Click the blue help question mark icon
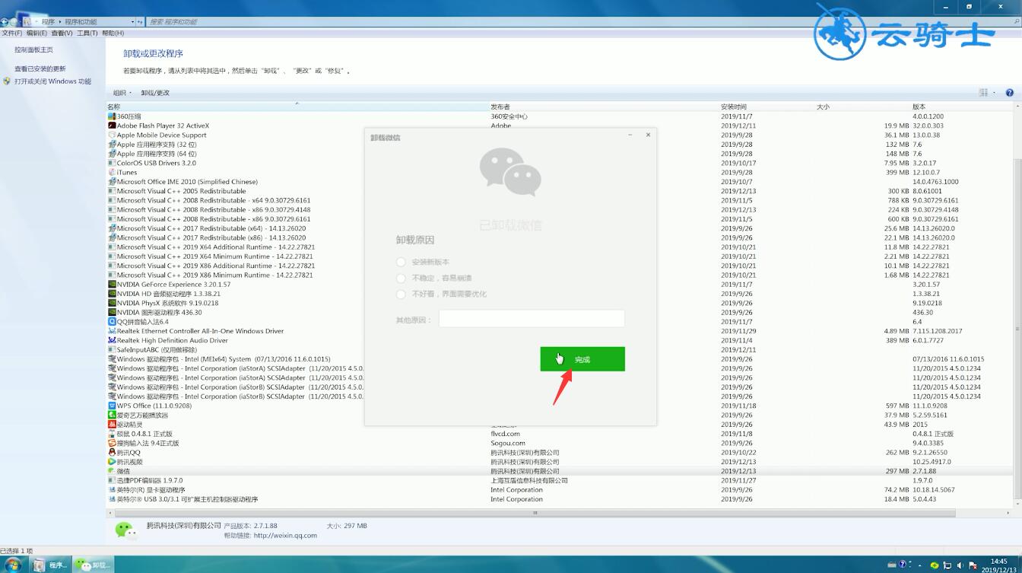Image resolution: width=1022 pixels, height=573 pixels. click(1010, 93)
